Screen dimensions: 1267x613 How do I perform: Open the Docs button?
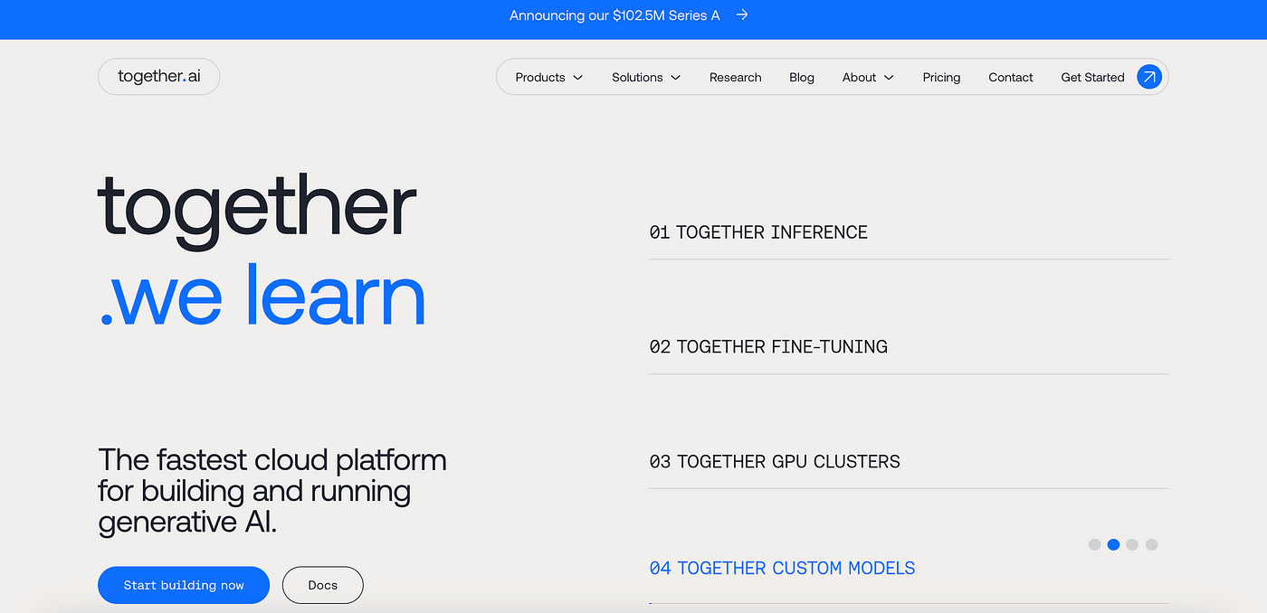[322, 585]
